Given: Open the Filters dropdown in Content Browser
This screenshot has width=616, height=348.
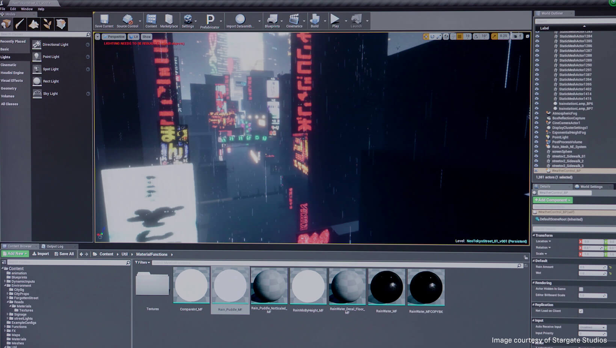Looking at the screenshot, I should coord(142,262).
